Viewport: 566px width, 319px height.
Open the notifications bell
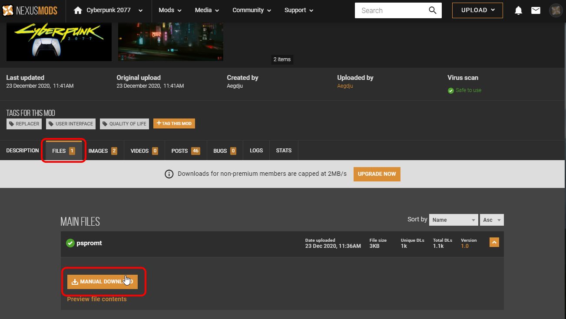point(518,10)
